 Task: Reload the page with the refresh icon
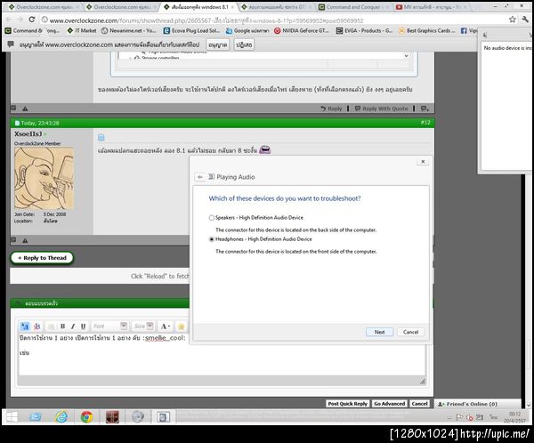(x=32, y=20)
